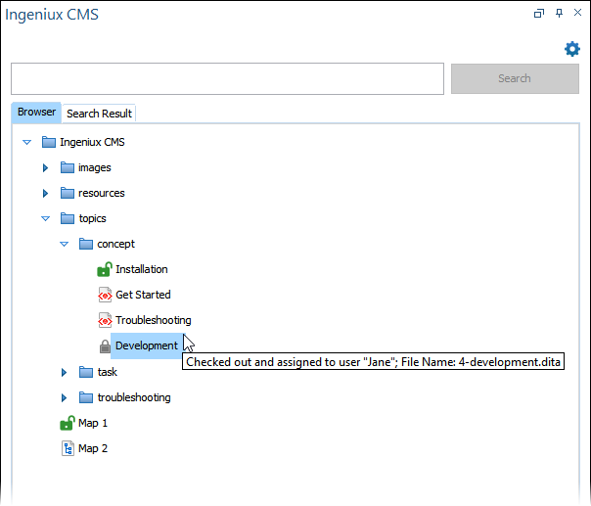This screenshot has width=591, height=506.
Task: Click the images folder icon
Action: (x=68, y=167)
